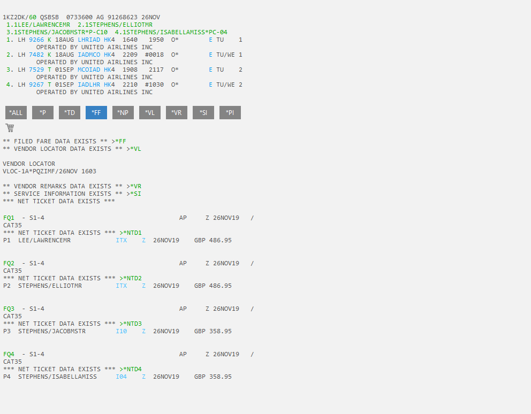The height and width of the screenshot is (414, 531).
Task: Click GBP 358.95 for STEPHENS/JACOBMSTR
Action: pyautogui.click(x=213, y=331)
